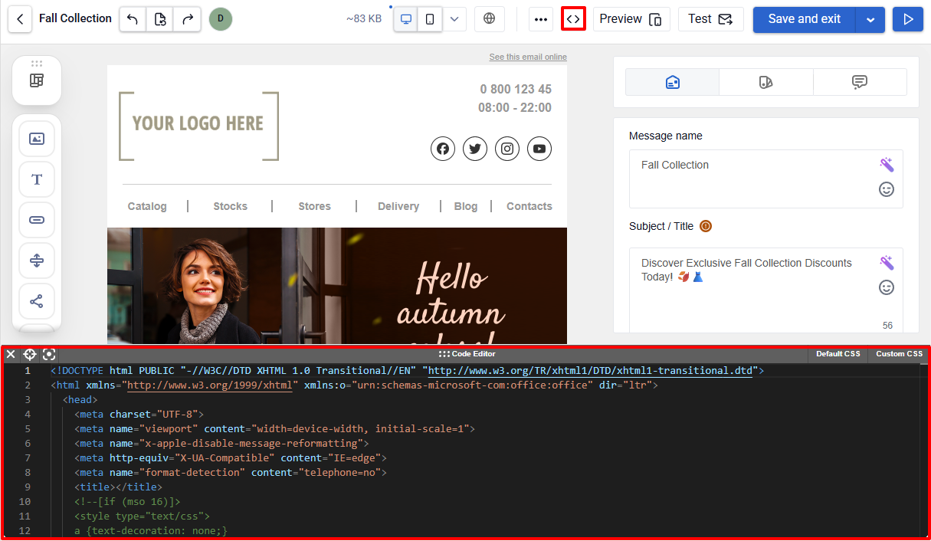931x541 pixels.
Task: Click the Facebook icon in email header
Action: [442, 149]
